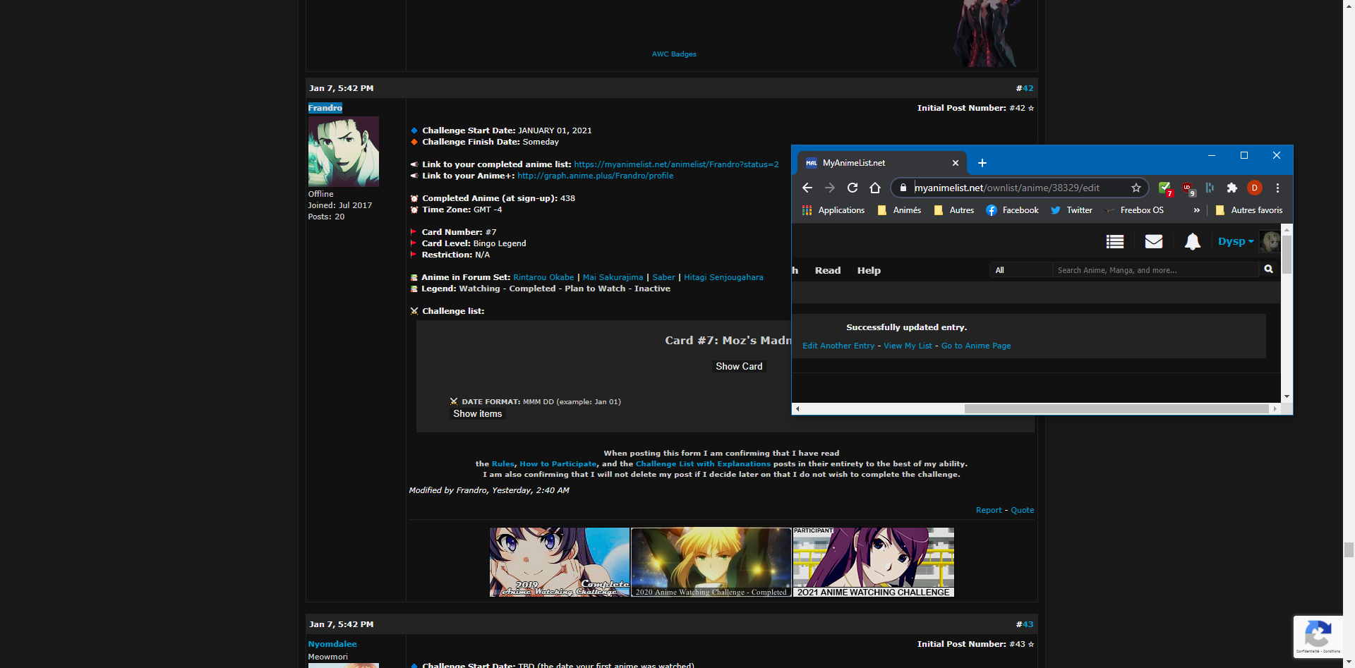Click the View My List link
The height and width of the screenshot is (668, 1355).
(908, 346)
